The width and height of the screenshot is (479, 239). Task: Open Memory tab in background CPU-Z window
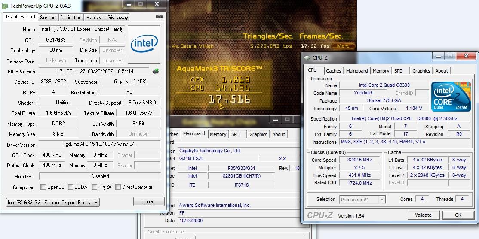click(218, 134)
